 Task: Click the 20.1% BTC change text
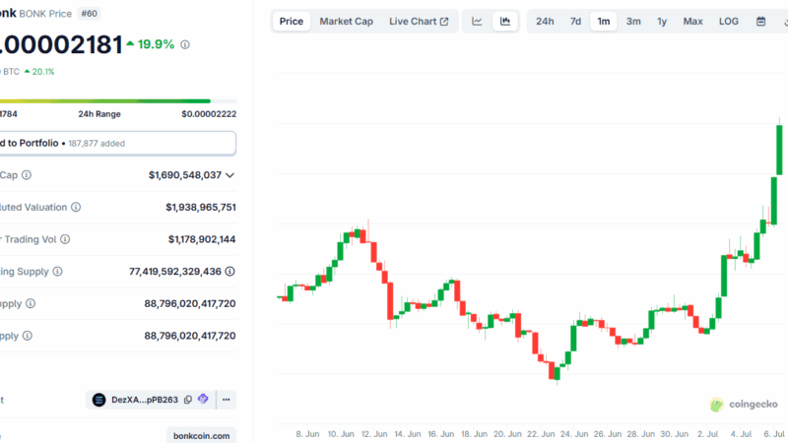[43, 72]
